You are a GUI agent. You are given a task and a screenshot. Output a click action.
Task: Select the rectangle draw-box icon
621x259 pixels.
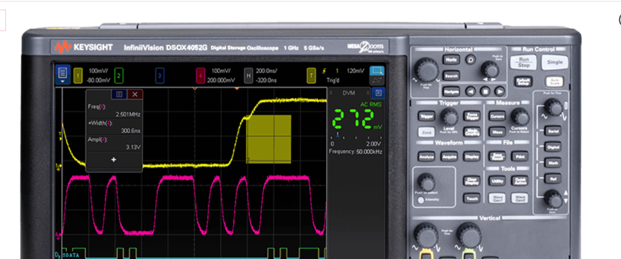point(378,71)
